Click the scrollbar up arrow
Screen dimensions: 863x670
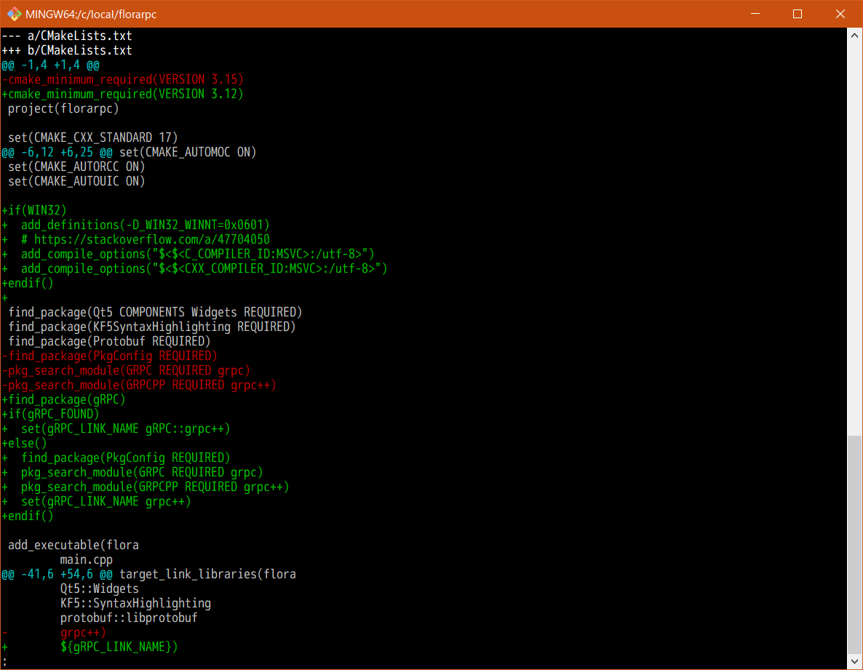tap(855, 35)
